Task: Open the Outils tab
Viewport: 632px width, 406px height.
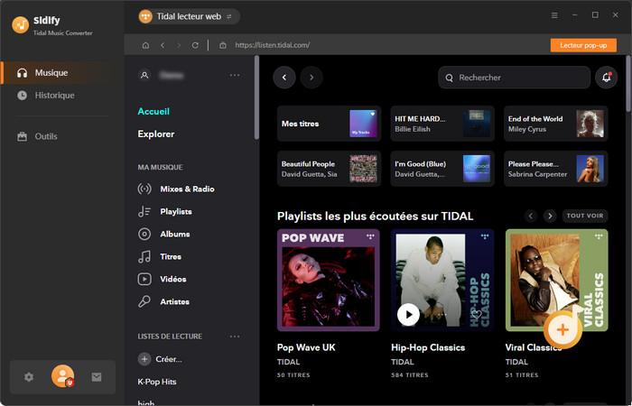Action: (x=46, y=136)
